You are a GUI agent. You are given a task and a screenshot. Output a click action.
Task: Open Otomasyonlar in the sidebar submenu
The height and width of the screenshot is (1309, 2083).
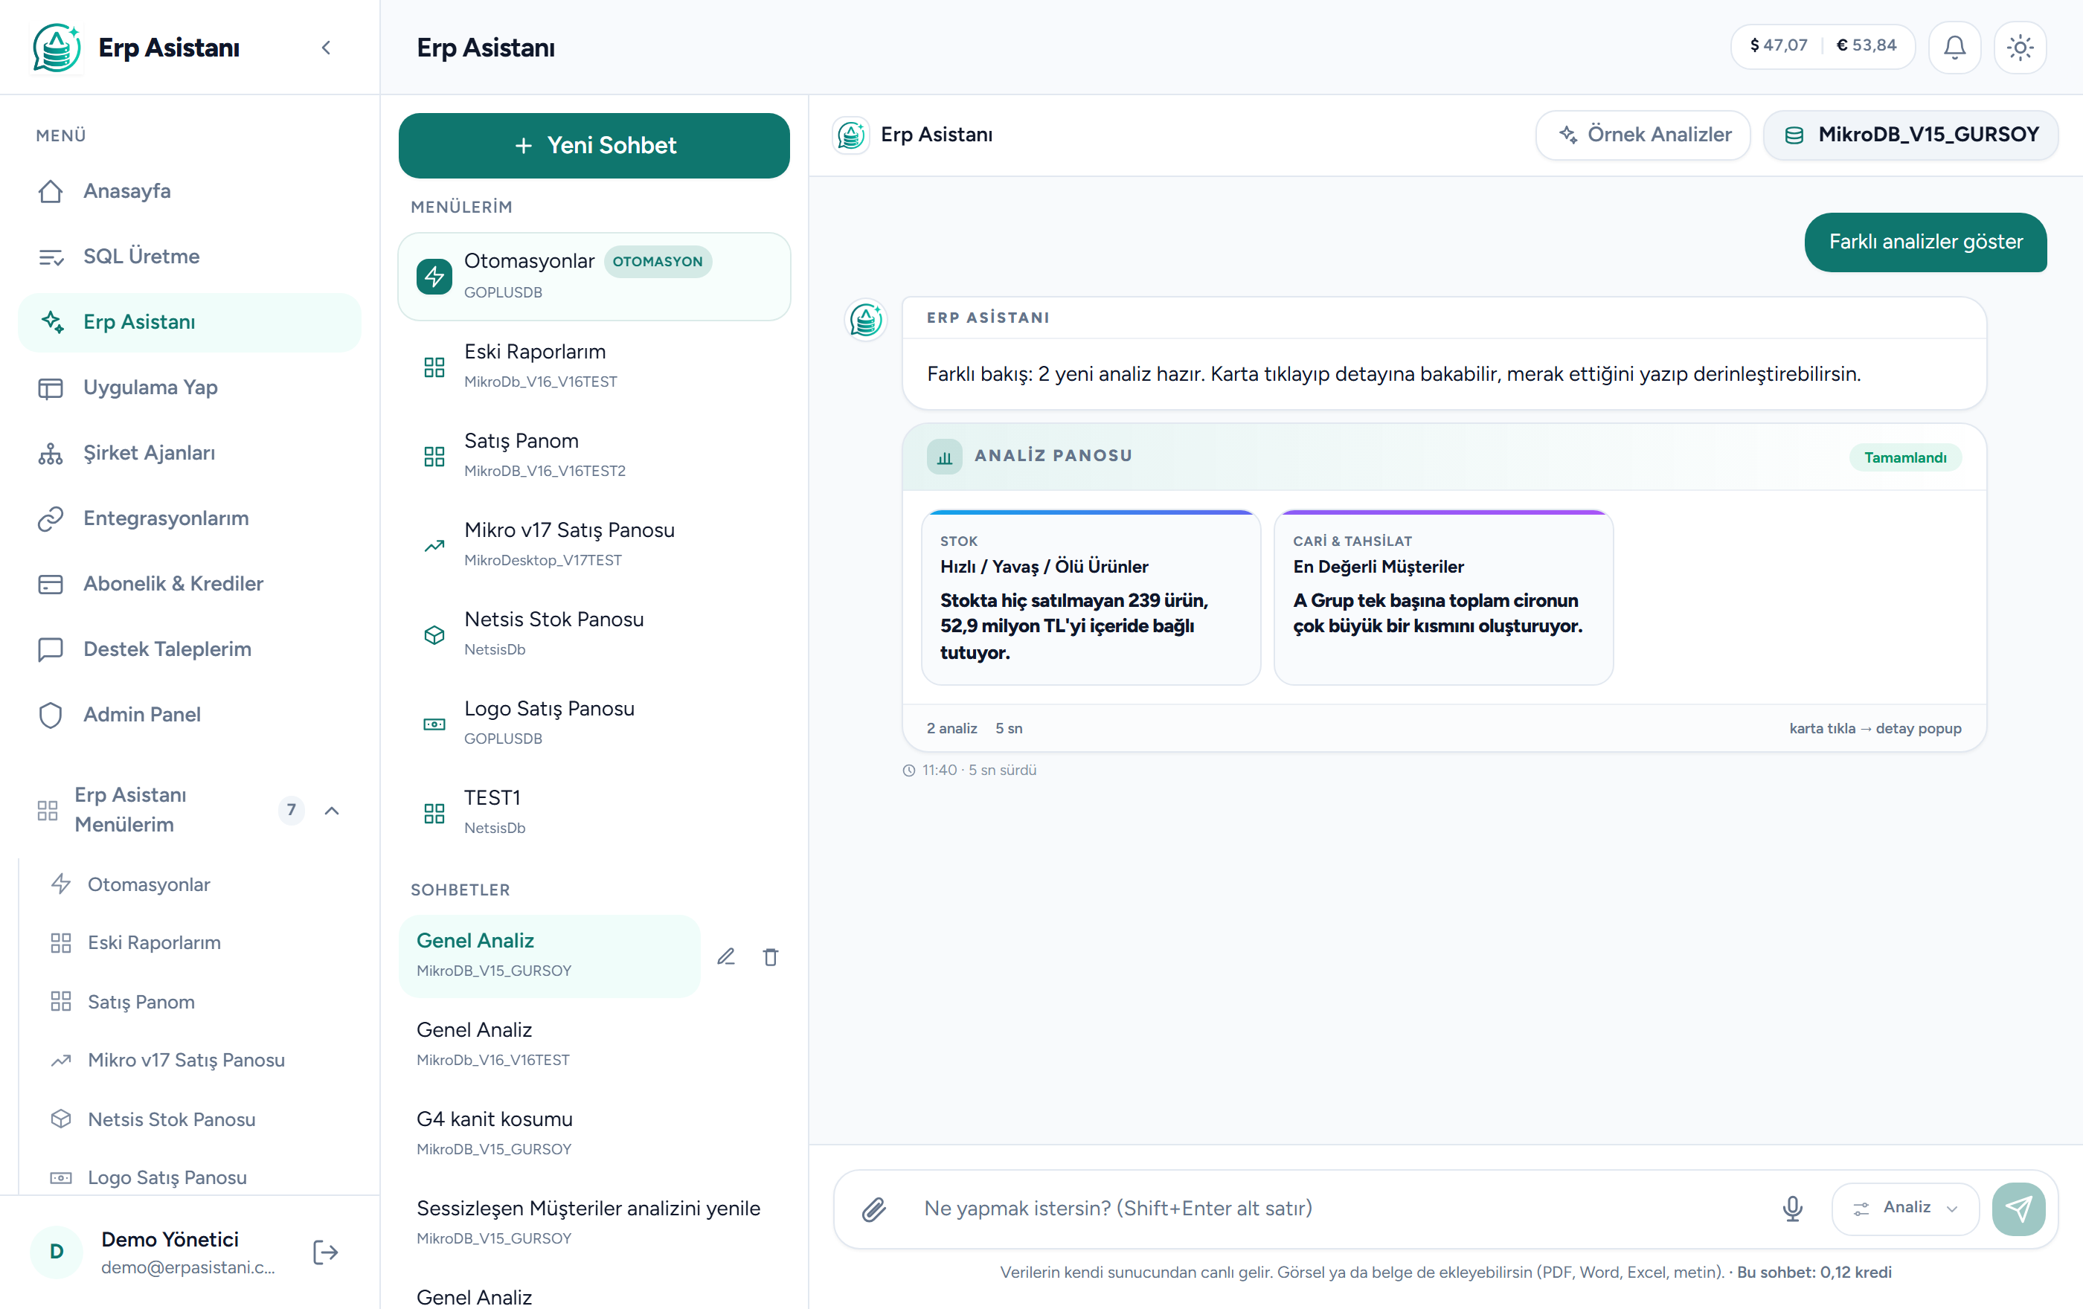coord(197,884)
